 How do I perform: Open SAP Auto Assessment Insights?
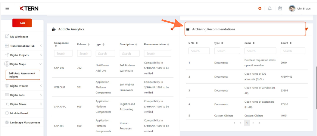pyautogui.click(x=23, y=75)
